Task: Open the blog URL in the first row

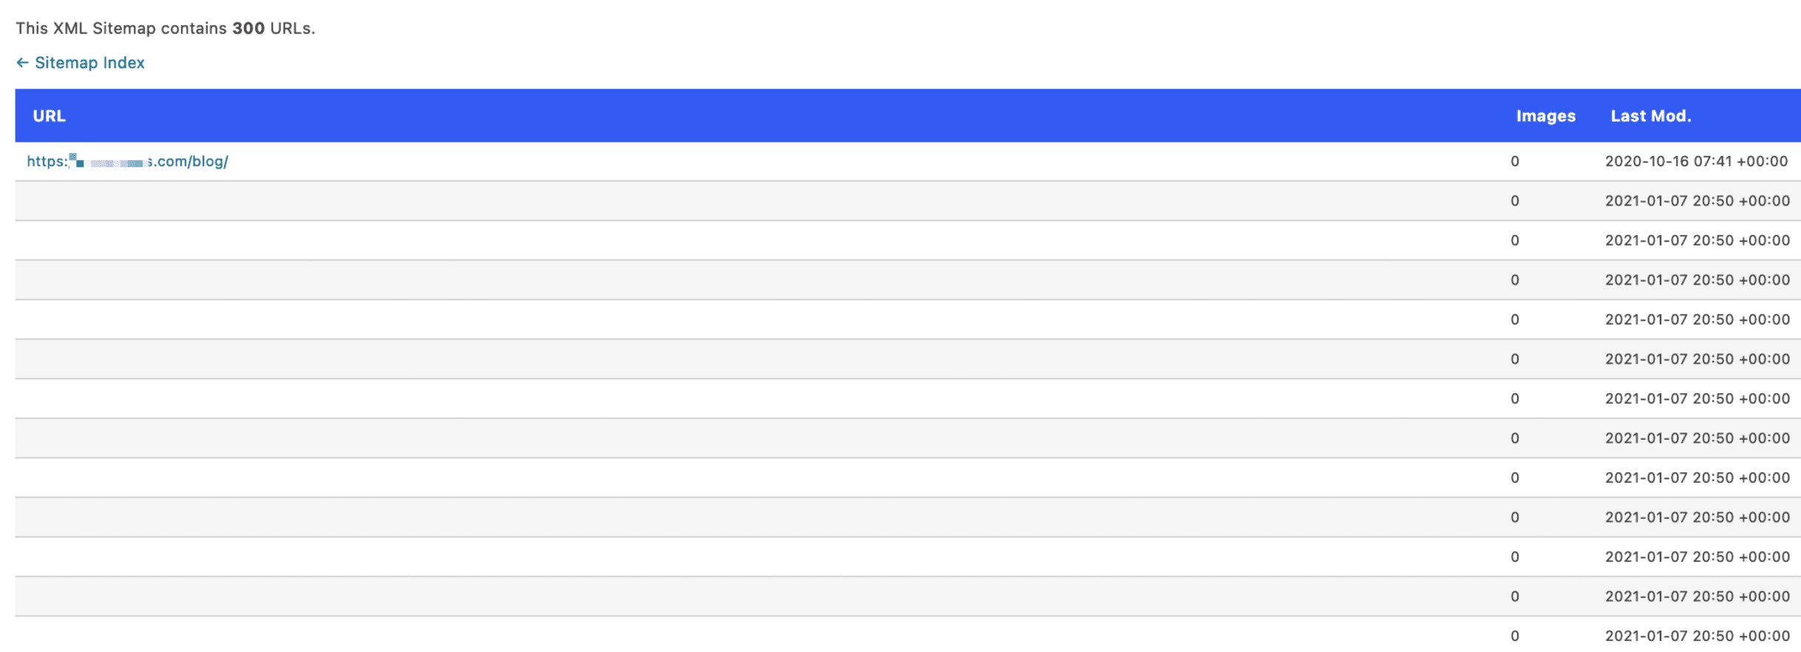Action: click(x=127, y=160)
